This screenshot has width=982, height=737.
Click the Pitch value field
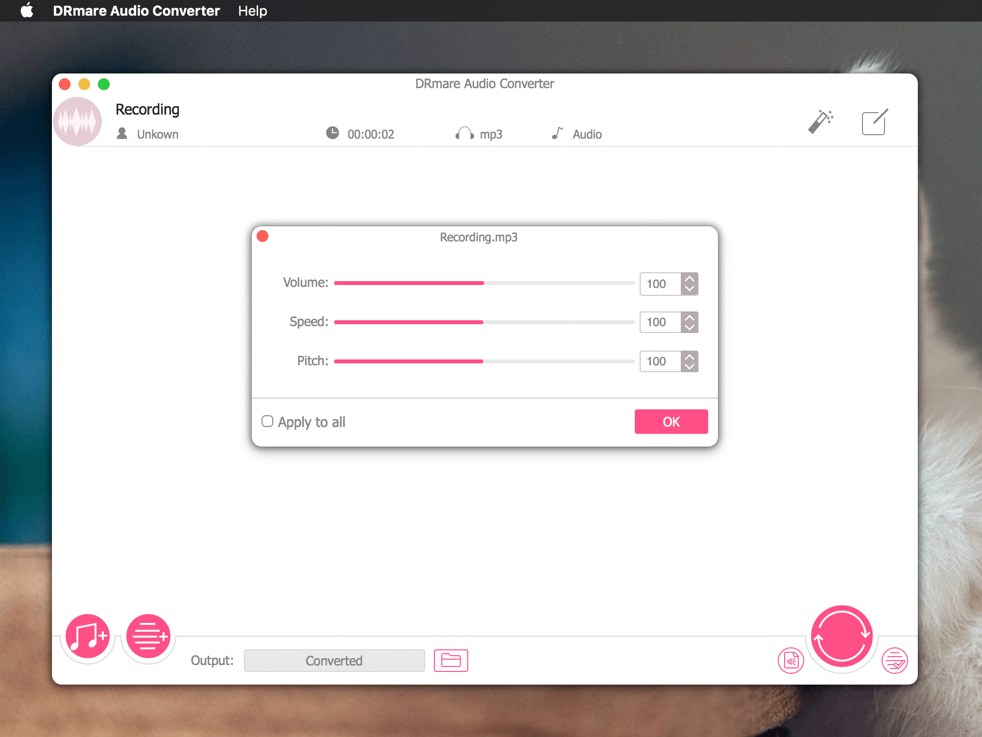(660, 361)
